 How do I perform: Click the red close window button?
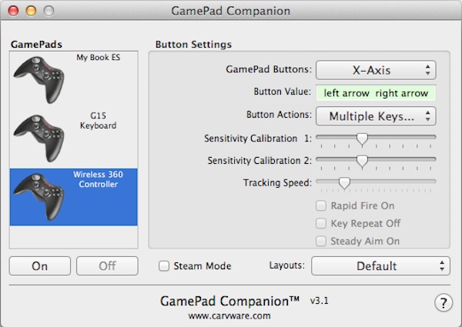tap(13, 11)
